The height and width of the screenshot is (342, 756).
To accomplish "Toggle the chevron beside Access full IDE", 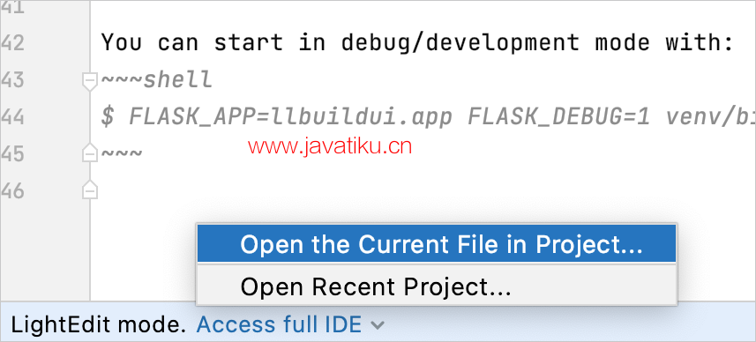I will tap(378, 325).
